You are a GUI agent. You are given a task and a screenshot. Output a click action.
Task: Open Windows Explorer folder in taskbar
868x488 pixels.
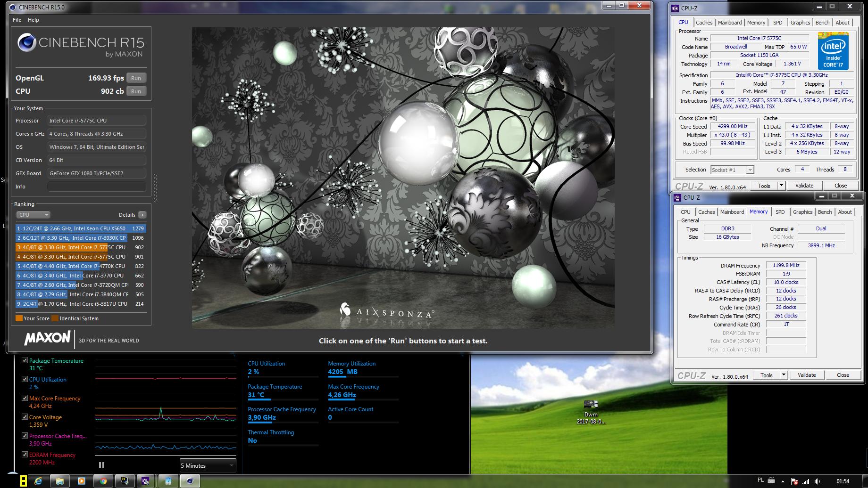(60, 481)
